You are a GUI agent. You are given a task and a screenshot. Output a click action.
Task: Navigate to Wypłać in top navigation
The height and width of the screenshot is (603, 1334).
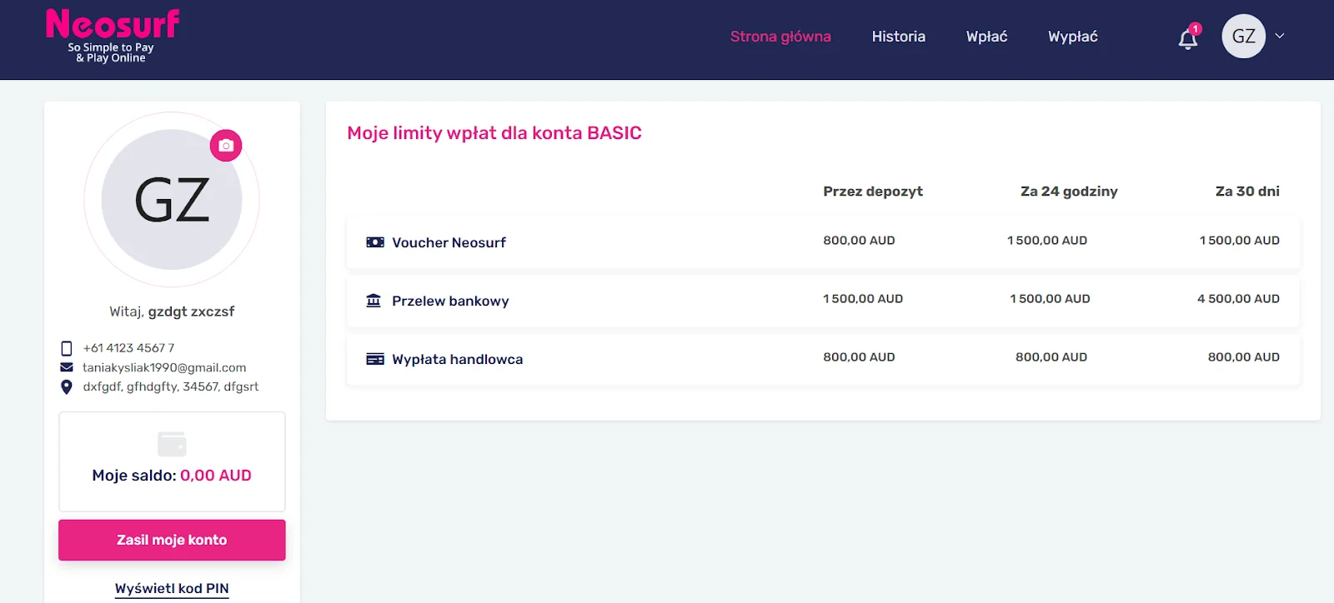click(x=1072, y=37)
